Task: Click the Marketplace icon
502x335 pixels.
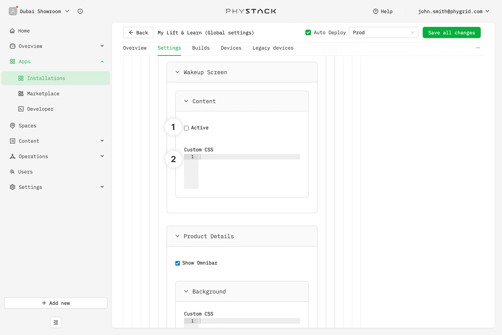Action: point(21,94)
